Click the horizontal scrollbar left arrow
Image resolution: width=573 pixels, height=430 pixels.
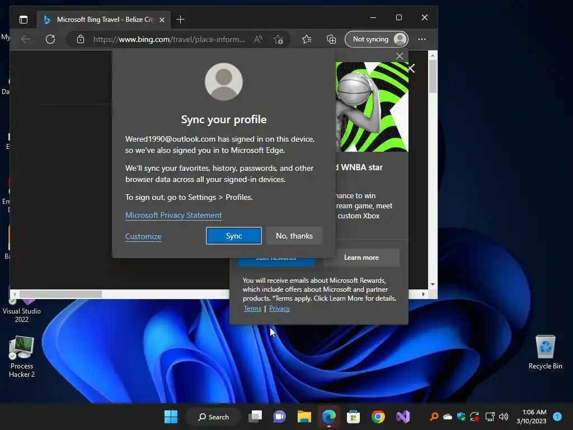pyautogui.click(x=15, y=294)
